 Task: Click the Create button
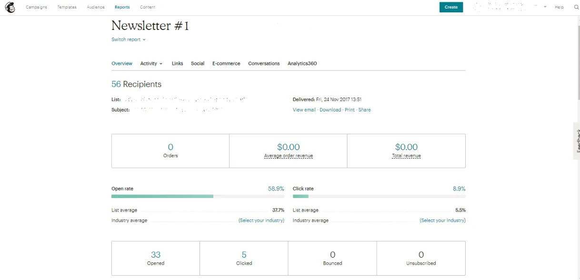click(450, 7)
